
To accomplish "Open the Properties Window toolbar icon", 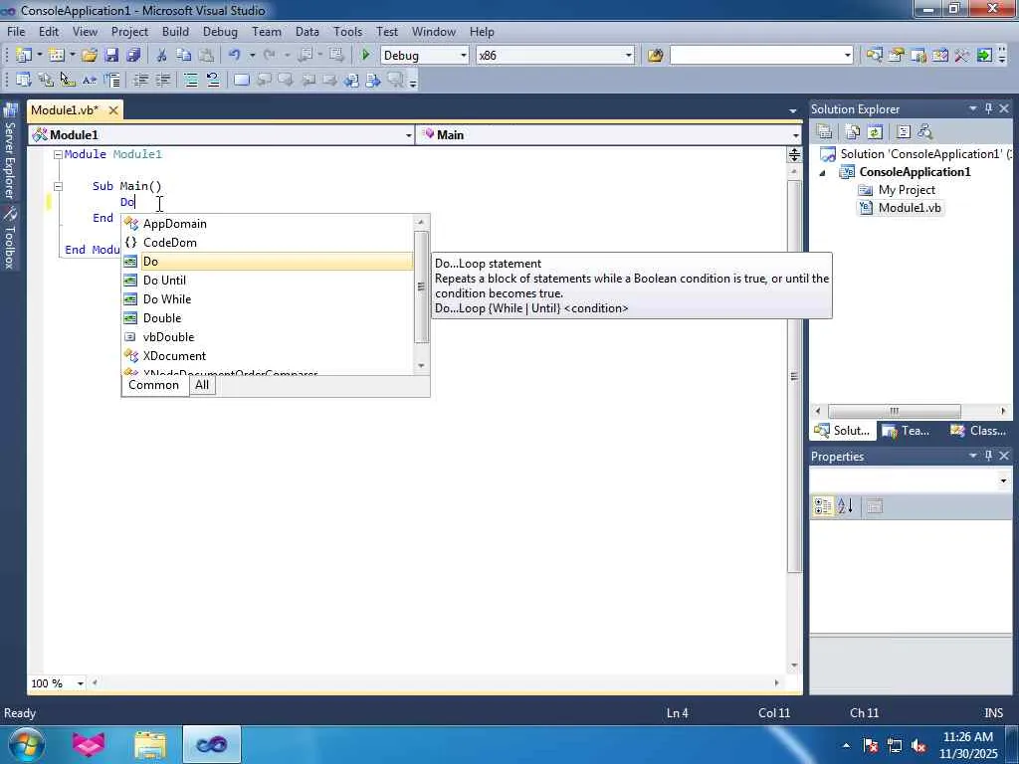I will pos(897,56).
